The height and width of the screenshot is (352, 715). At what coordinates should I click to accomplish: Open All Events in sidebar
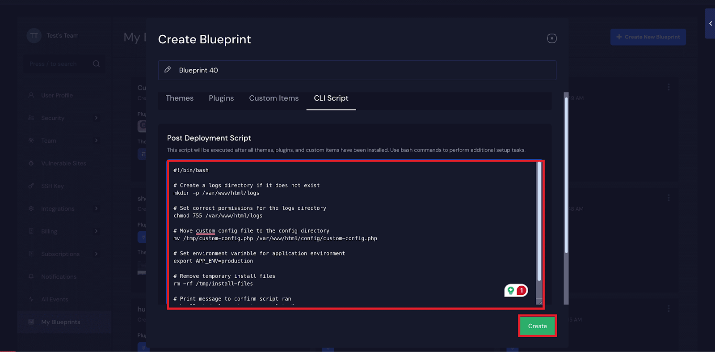coord(55,299)
